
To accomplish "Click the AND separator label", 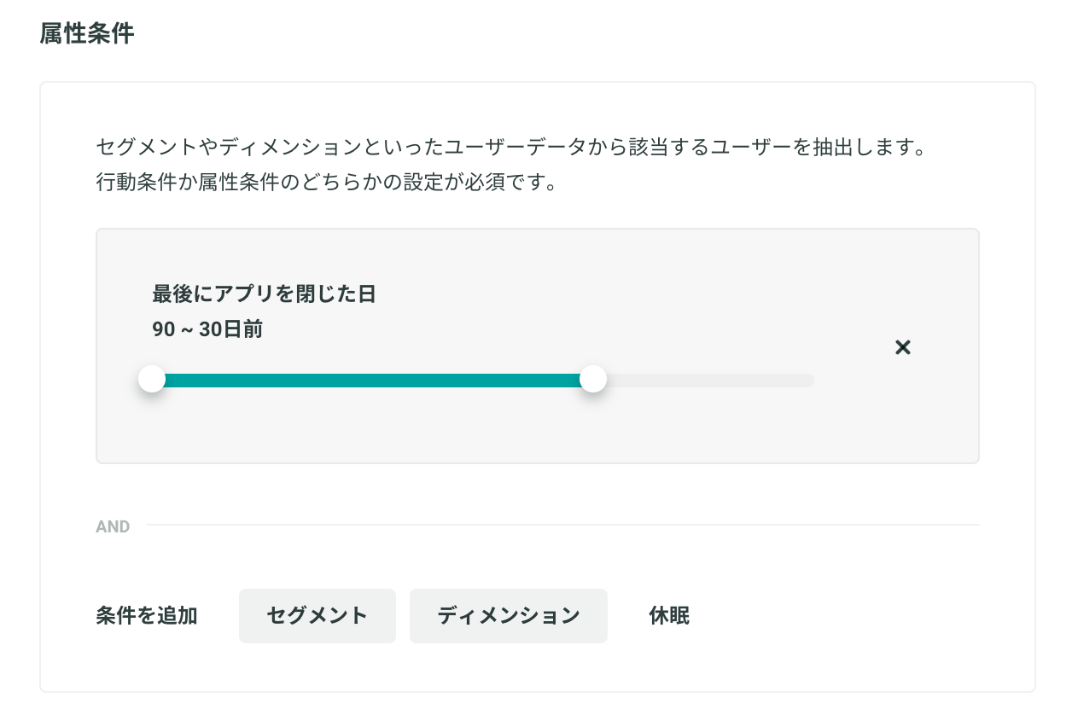I will (x=113, y=526).
